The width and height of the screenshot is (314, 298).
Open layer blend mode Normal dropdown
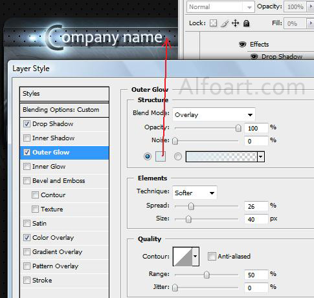tap(221, 7)
